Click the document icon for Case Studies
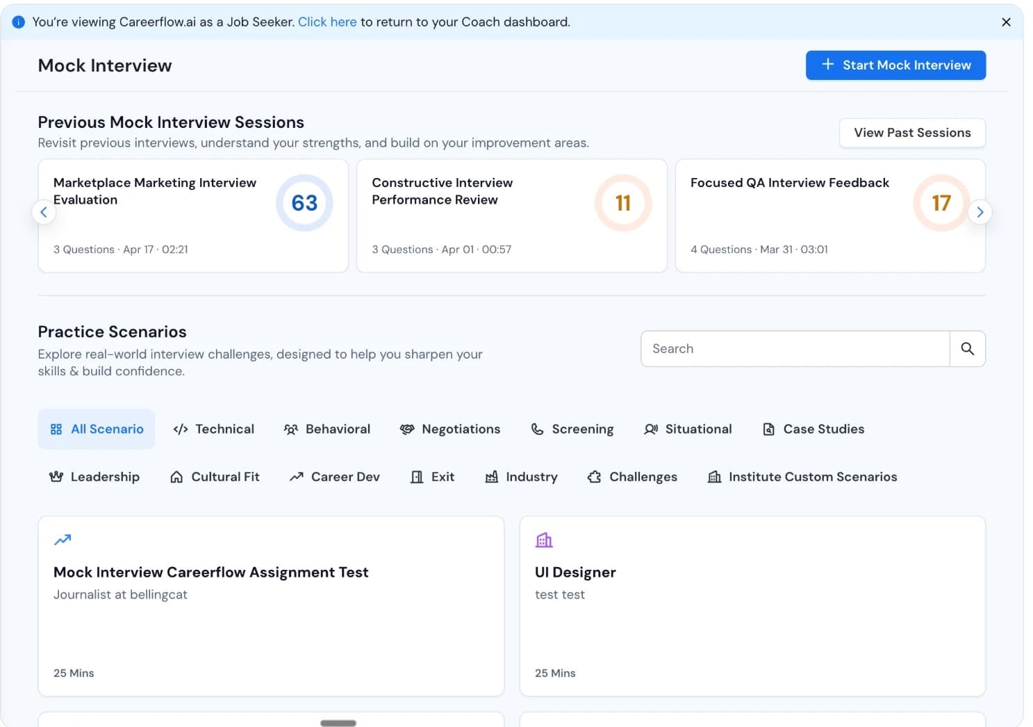Screen dimensions: 1033x727 click(x=769, y=430)
